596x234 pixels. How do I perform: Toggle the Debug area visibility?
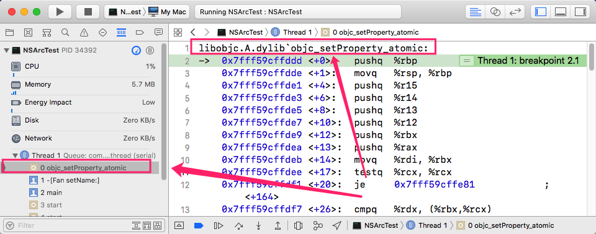click(x=561, y=12)
